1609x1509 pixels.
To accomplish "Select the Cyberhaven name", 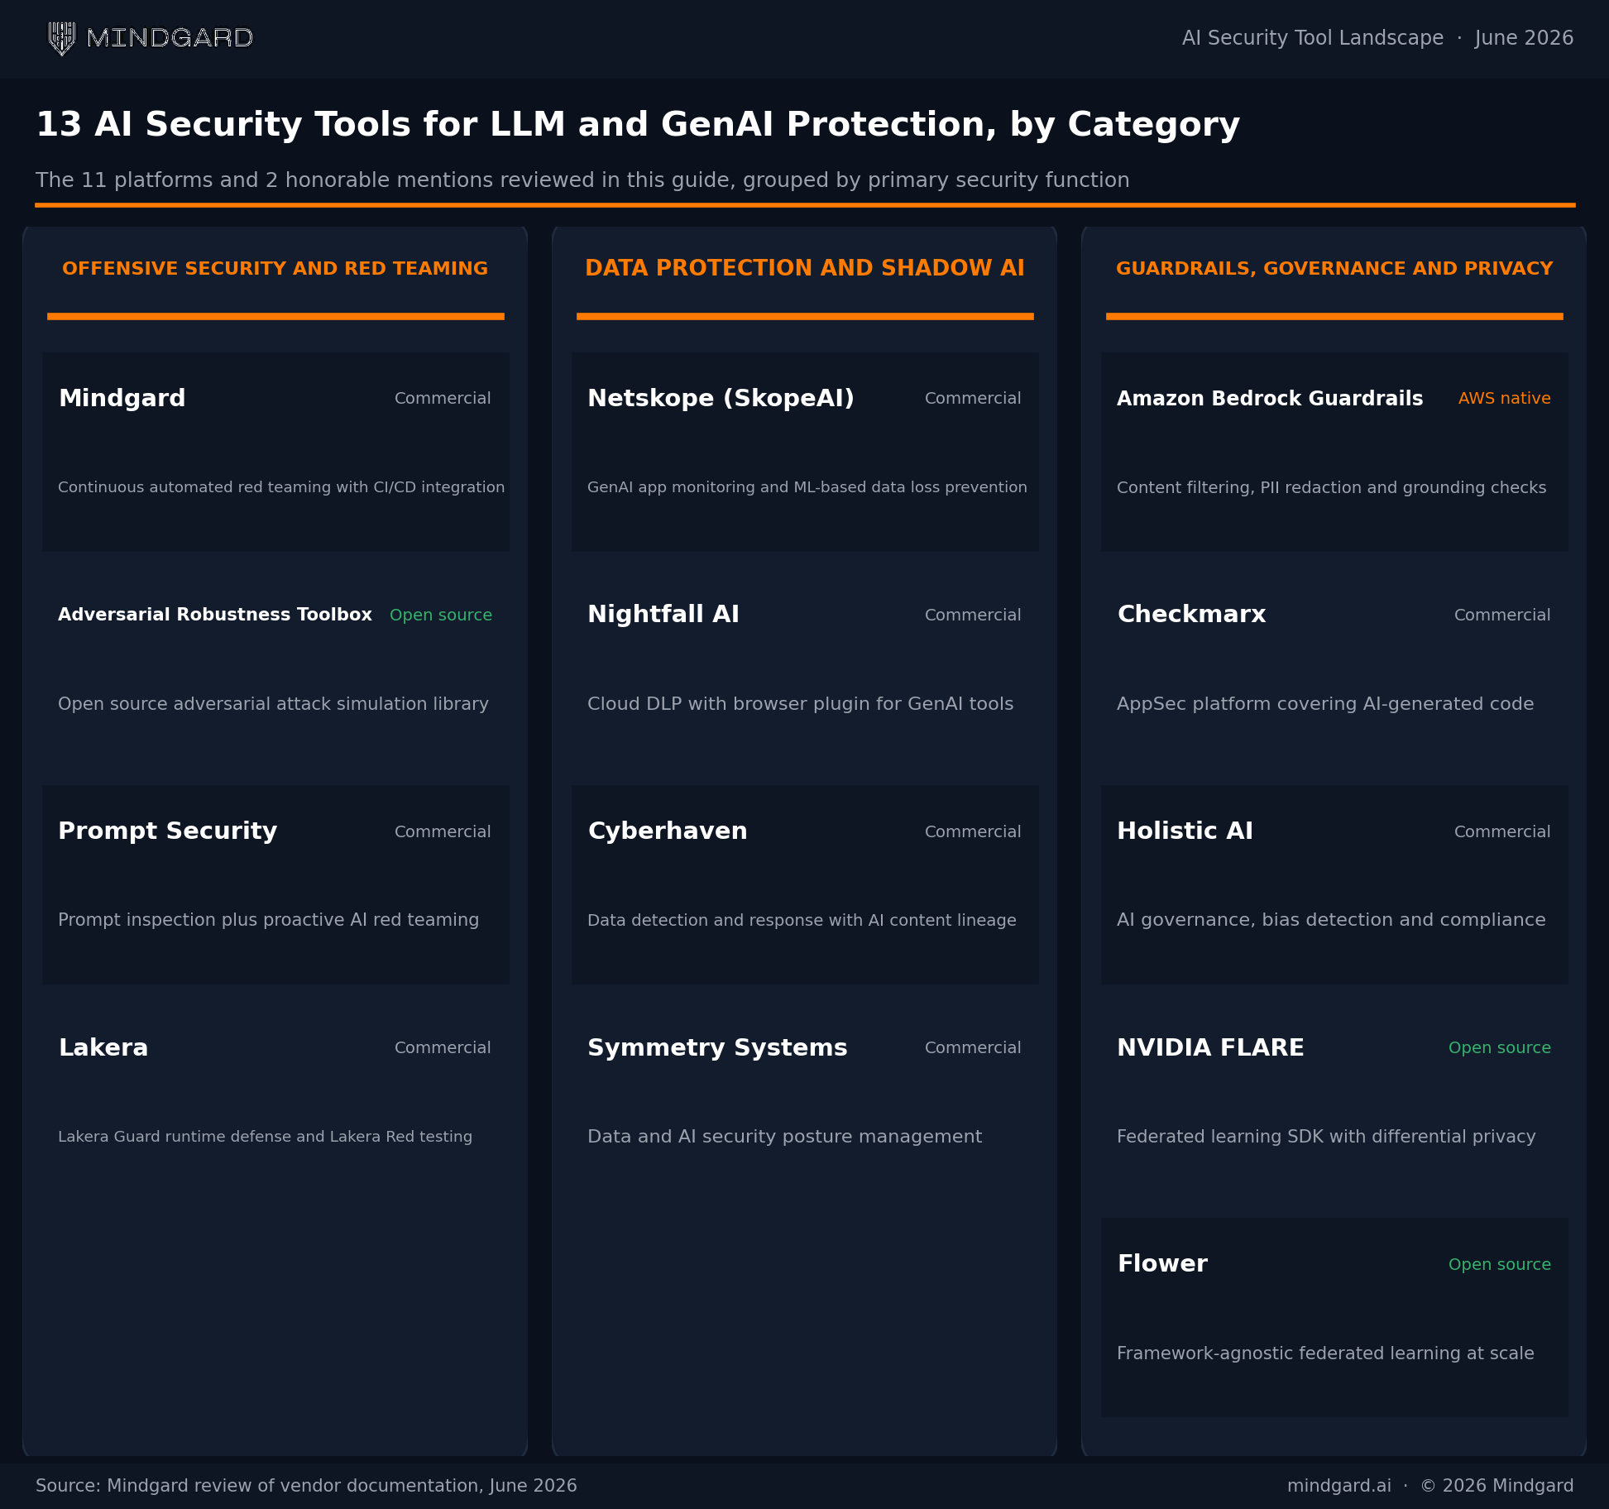I will [668, 831].
